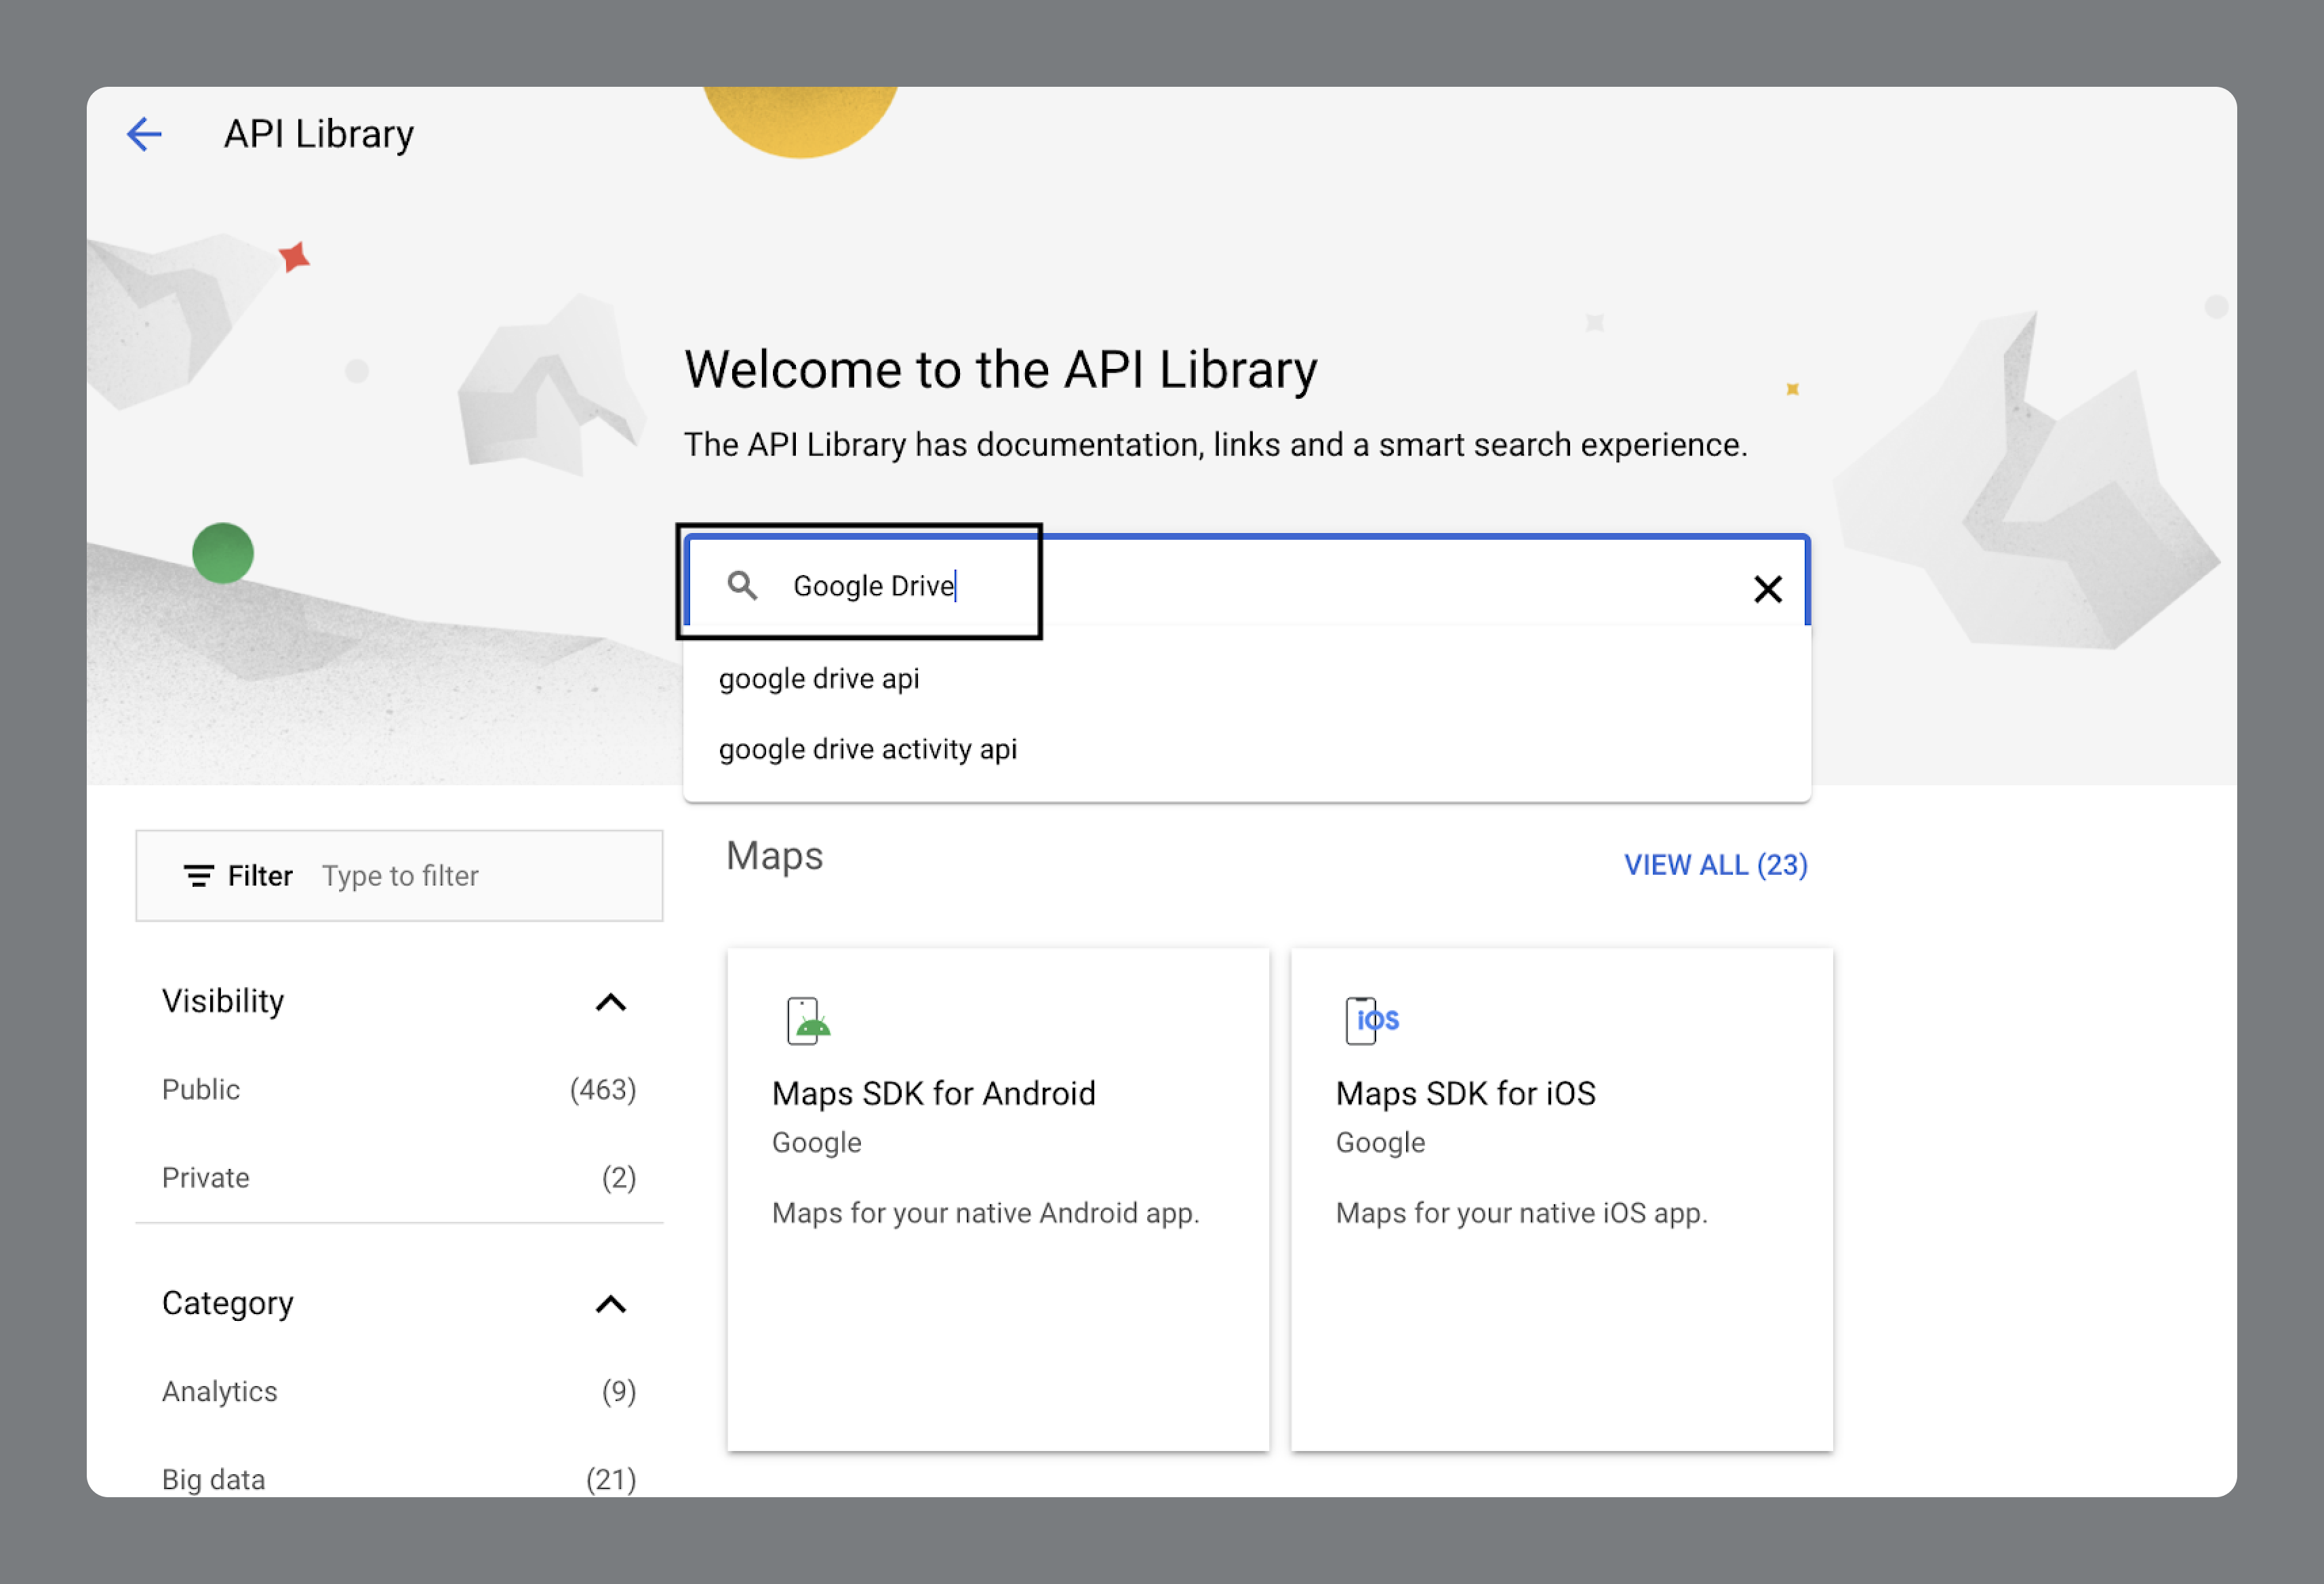The width and height of the screenshot is (2324, 1584).
Task: Collapse the Visibility section chevron
Action: point(610,1002)
